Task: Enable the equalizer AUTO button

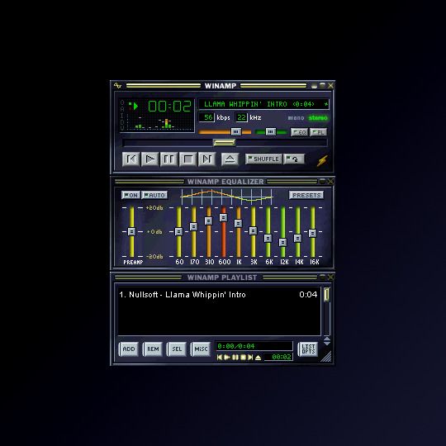Action: tap(154, 195)
